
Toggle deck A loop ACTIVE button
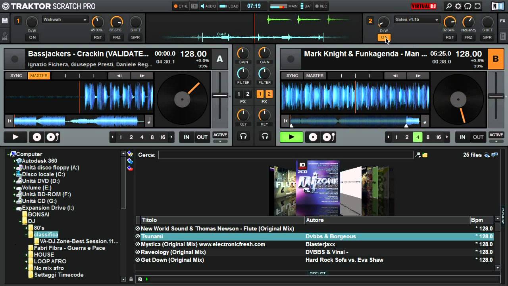pos(220,135)
